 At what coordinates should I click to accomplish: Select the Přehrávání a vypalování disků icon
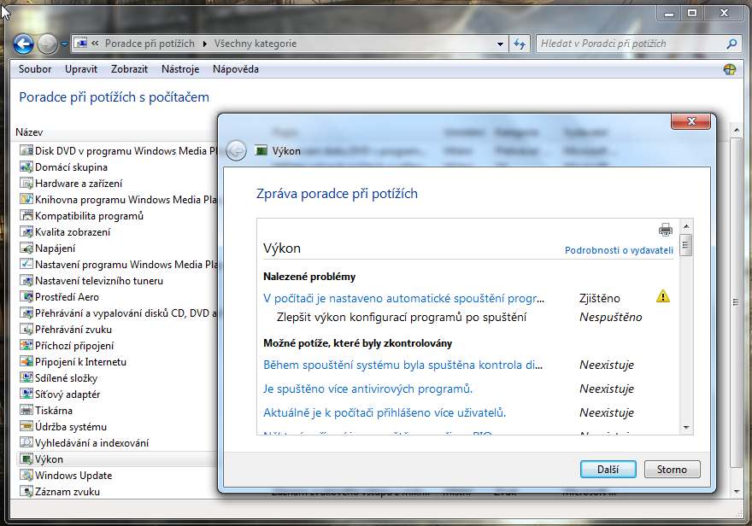pyautogui.click(x=26, y=313)
